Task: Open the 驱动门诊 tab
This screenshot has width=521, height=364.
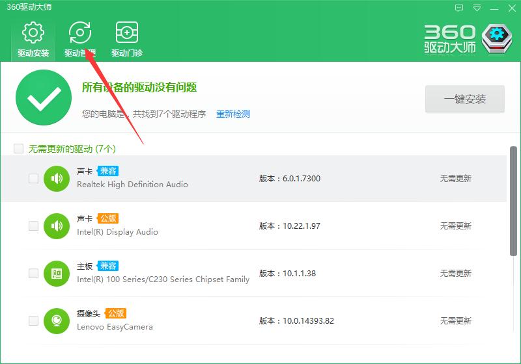Action: click(x=126, y=40)
